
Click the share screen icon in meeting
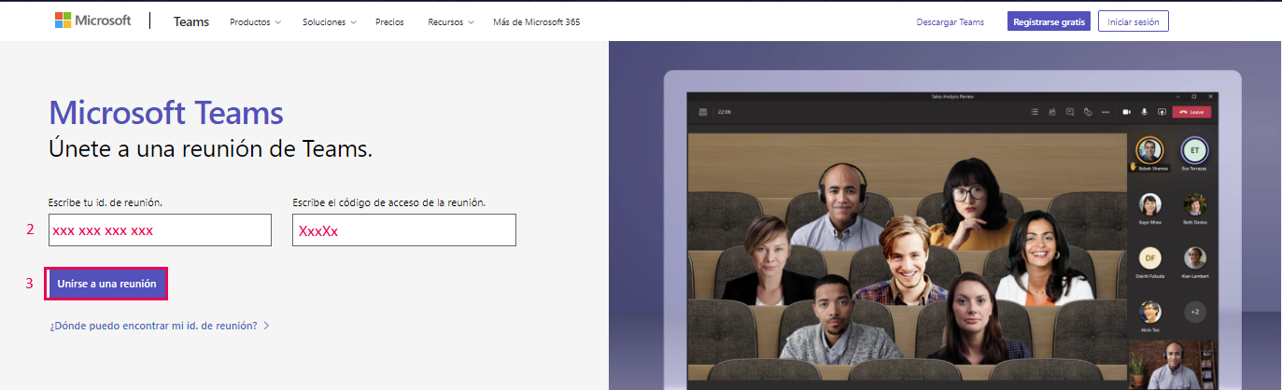[1162, 112]
